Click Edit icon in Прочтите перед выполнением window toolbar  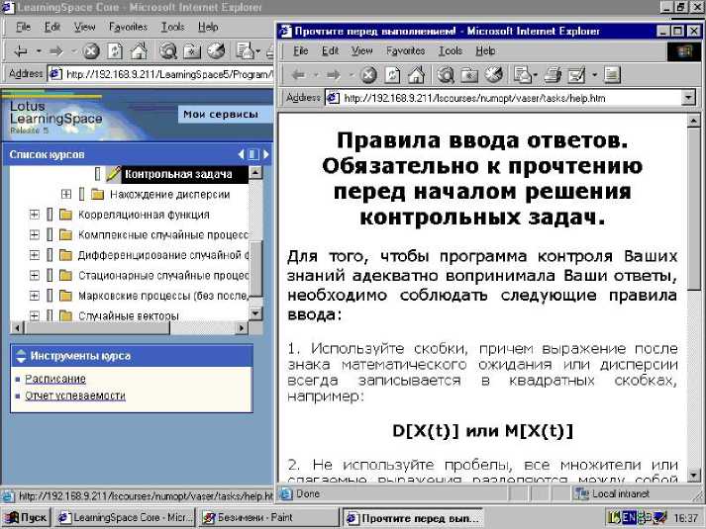(576, 75)
